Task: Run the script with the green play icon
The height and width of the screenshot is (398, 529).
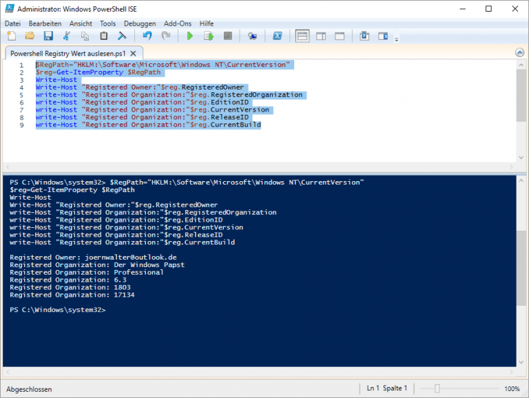Action: pos(190,36)
